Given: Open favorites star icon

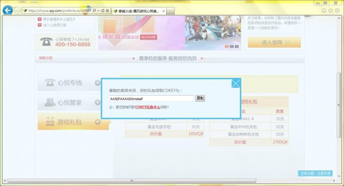Looking at the screenshot, I should 331,10.
